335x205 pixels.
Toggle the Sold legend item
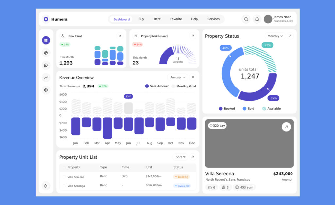pyautogui.click(x=248, y=109)
